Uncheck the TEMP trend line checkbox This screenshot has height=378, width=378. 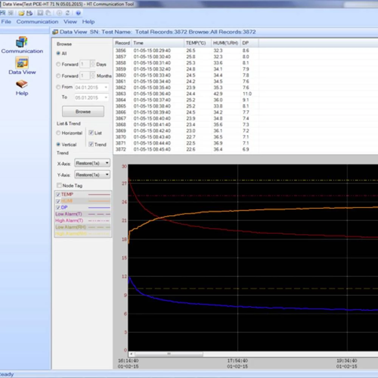pyautogui.click(x=58, y=194)
